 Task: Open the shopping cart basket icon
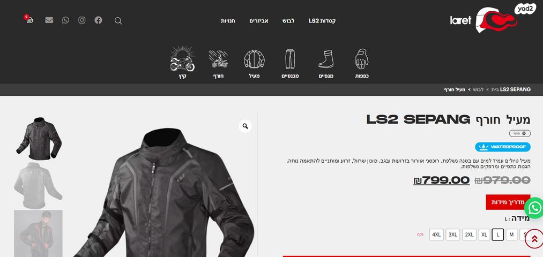pos(29,20)
